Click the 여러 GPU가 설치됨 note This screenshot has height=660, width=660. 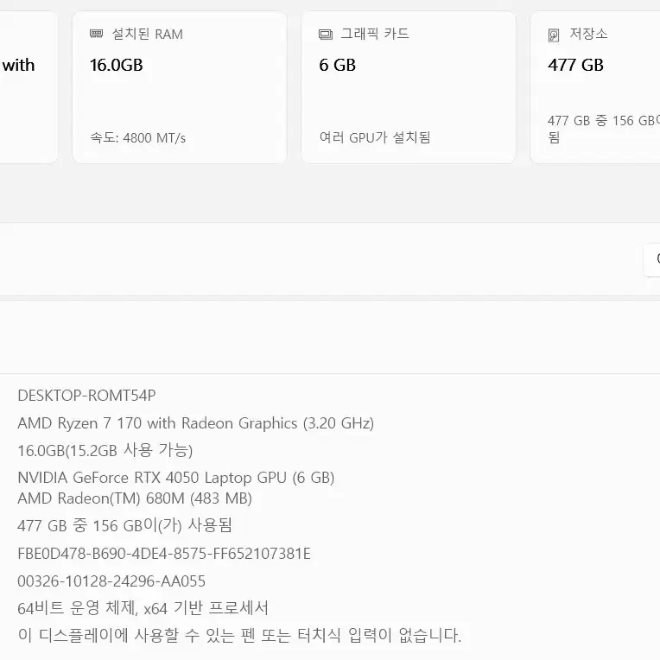(375, 137)
